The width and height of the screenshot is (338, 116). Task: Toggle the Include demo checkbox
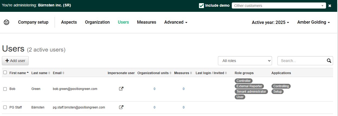click(201, 6)
